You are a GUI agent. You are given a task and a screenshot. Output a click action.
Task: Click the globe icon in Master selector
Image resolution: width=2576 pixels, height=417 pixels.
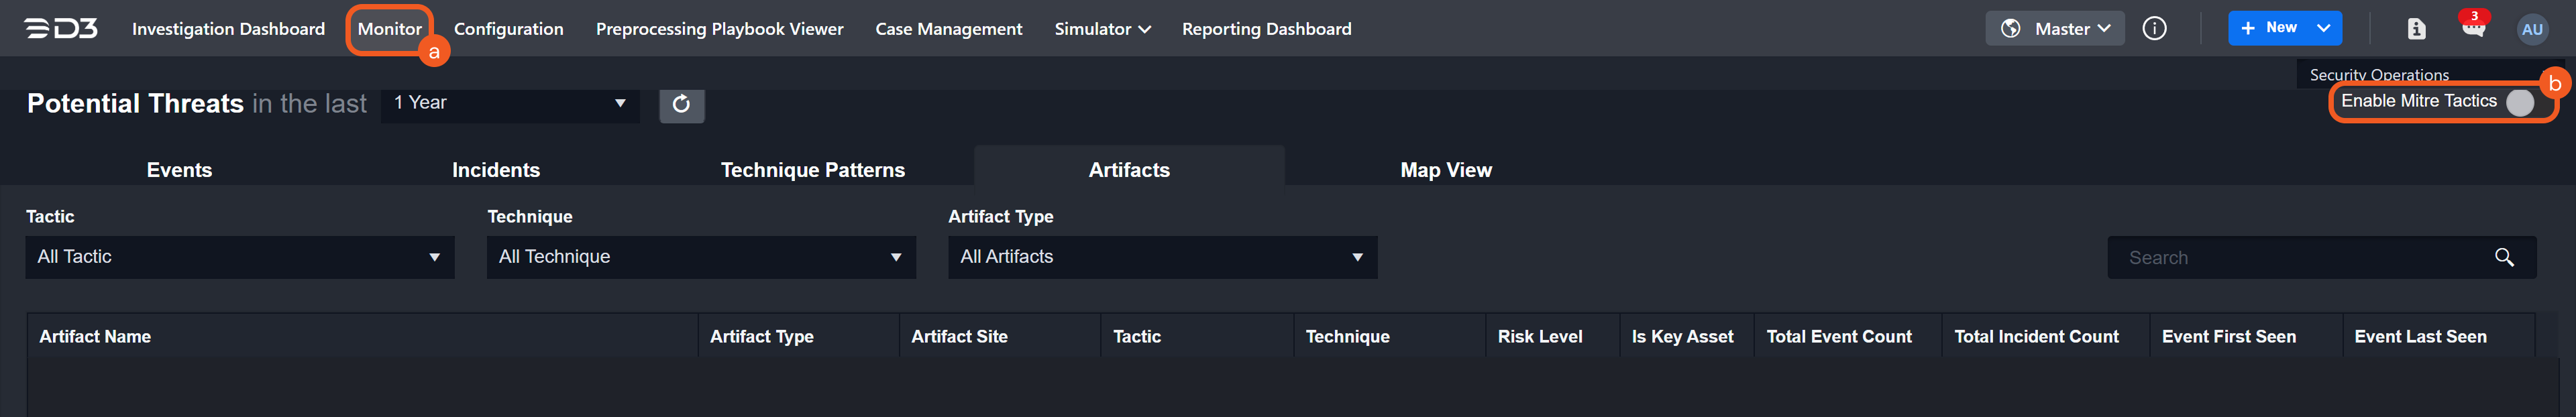tap(2010, 29)
